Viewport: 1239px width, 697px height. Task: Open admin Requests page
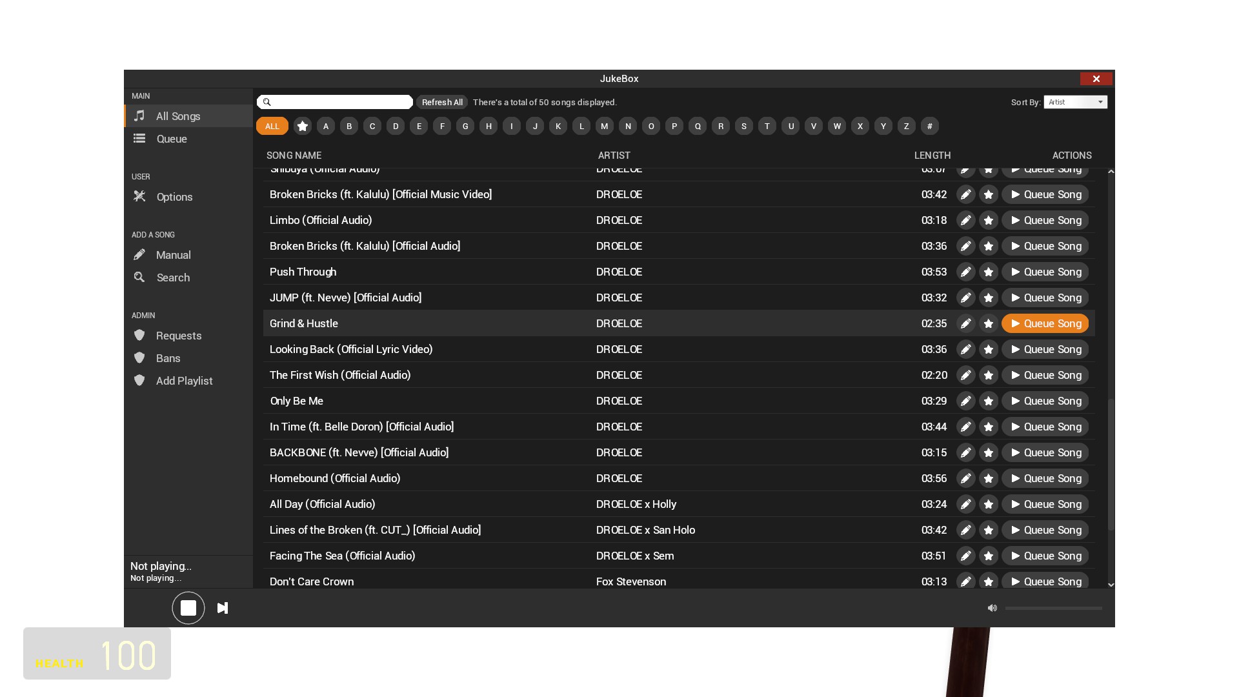[188, 336]
